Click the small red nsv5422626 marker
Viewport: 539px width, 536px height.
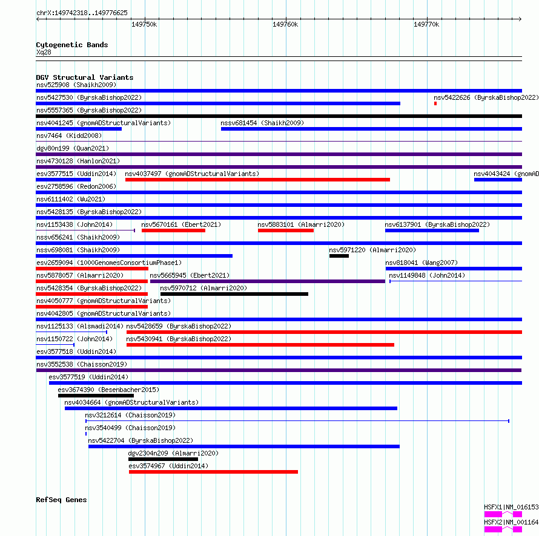point(435,103)
